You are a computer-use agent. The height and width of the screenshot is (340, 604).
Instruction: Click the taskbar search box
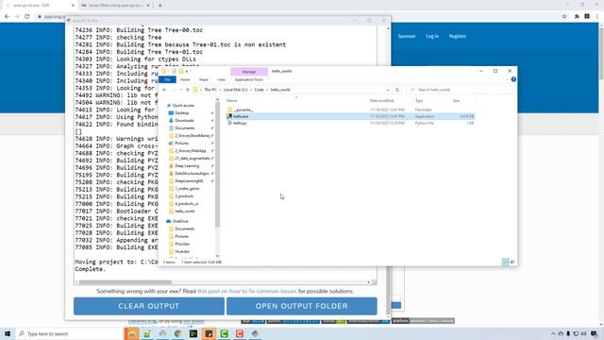tap(69, 333)
